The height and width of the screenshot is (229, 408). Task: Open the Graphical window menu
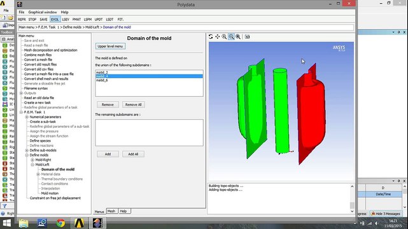[43, 12]
